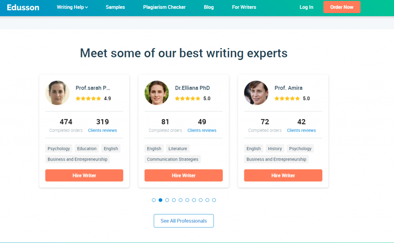Click Business and Entrepreneurship tag on Prof.sarah card

pyautogui.click(x=77, y=159)
